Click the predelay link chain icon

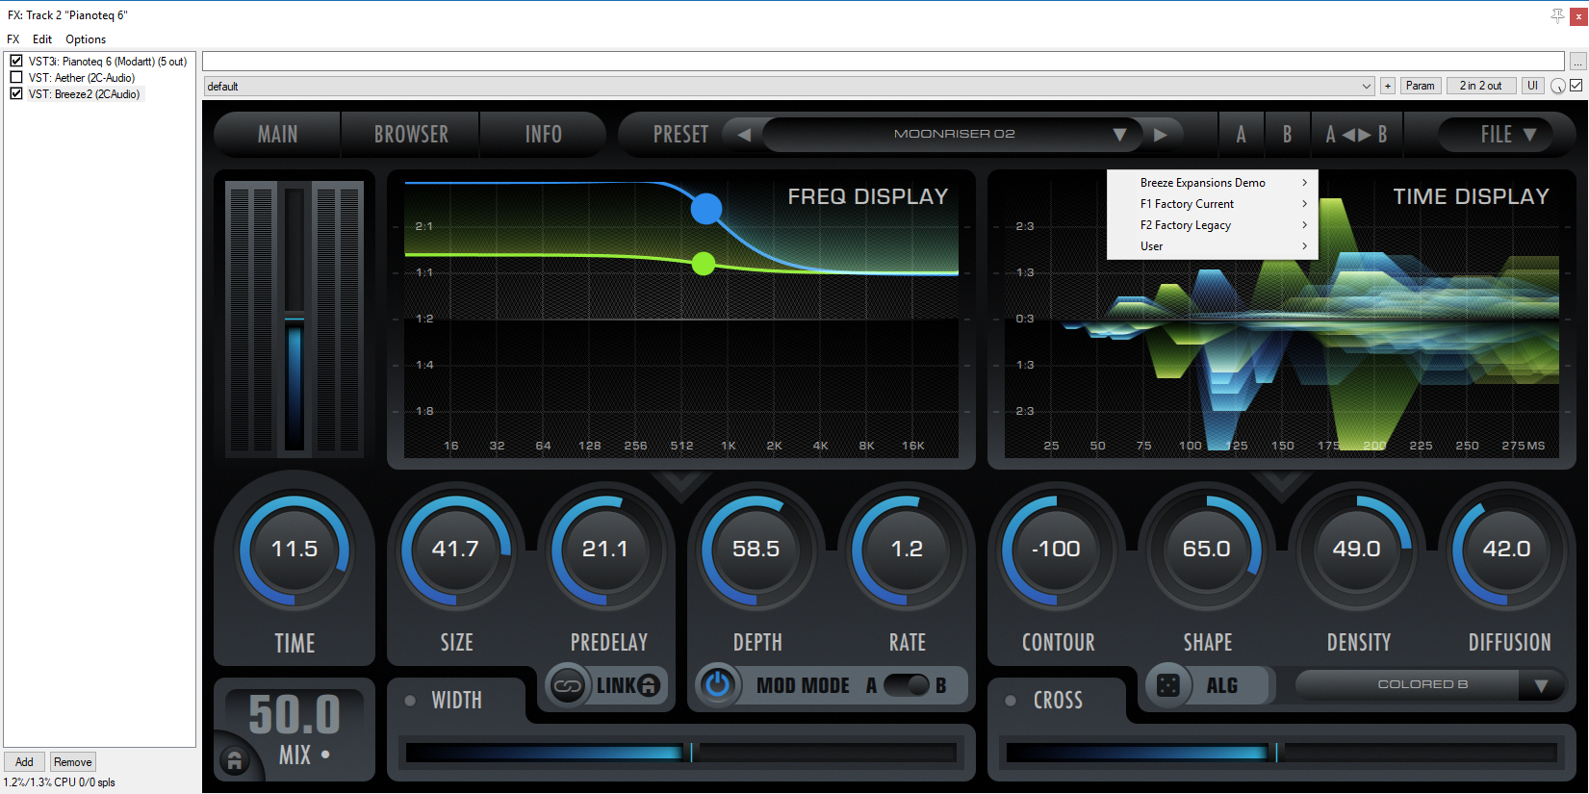tap(568, 686)
